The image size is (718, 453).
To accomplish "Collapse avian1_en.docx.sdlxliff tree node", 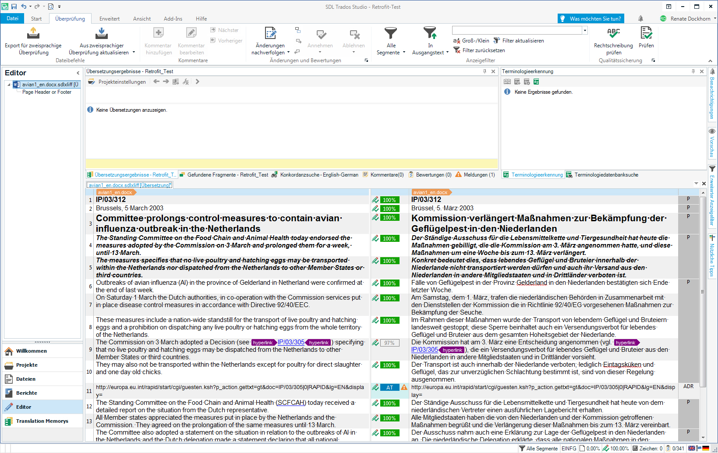I will (x=9, y=85).
